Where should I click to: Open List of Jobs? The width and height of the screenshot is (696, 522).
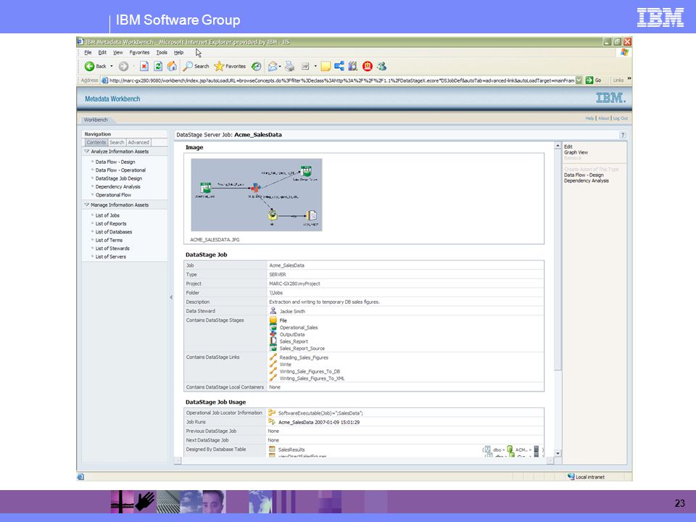click(107, 215)
